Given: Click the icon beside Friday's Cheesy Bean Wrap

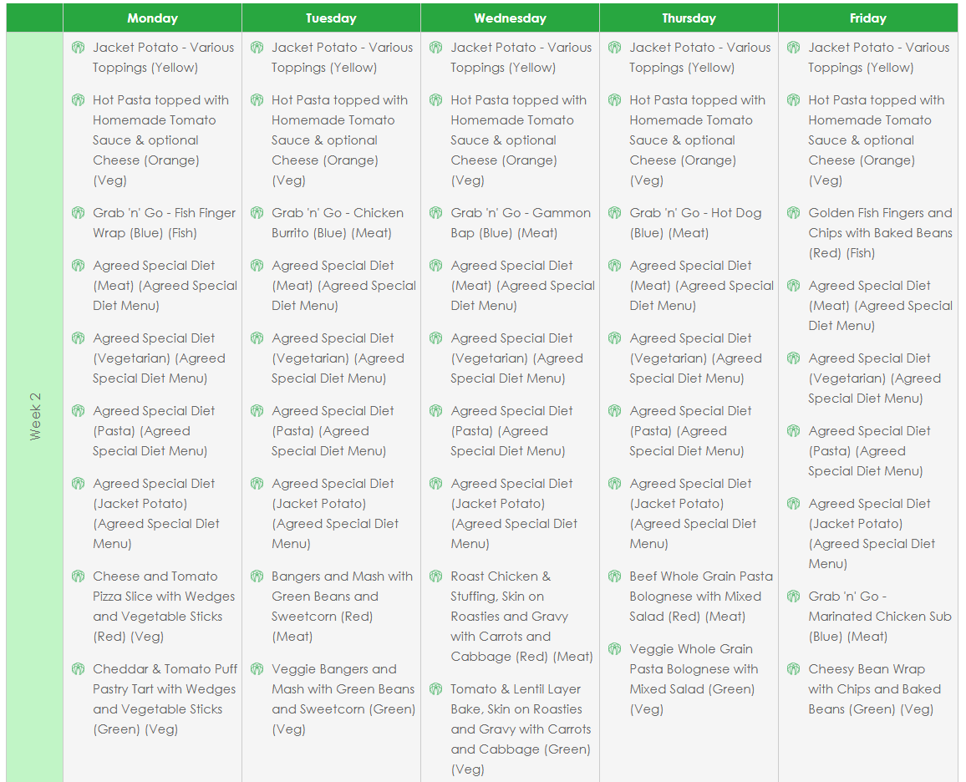Looking at the screenshot, I should [x=793, y=669].
